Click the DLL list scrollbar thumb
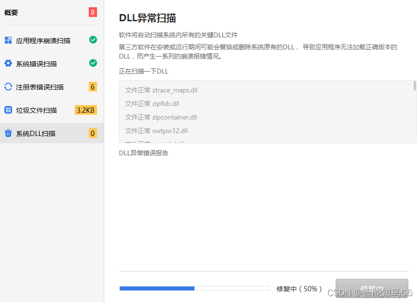 tap(415, 86)
